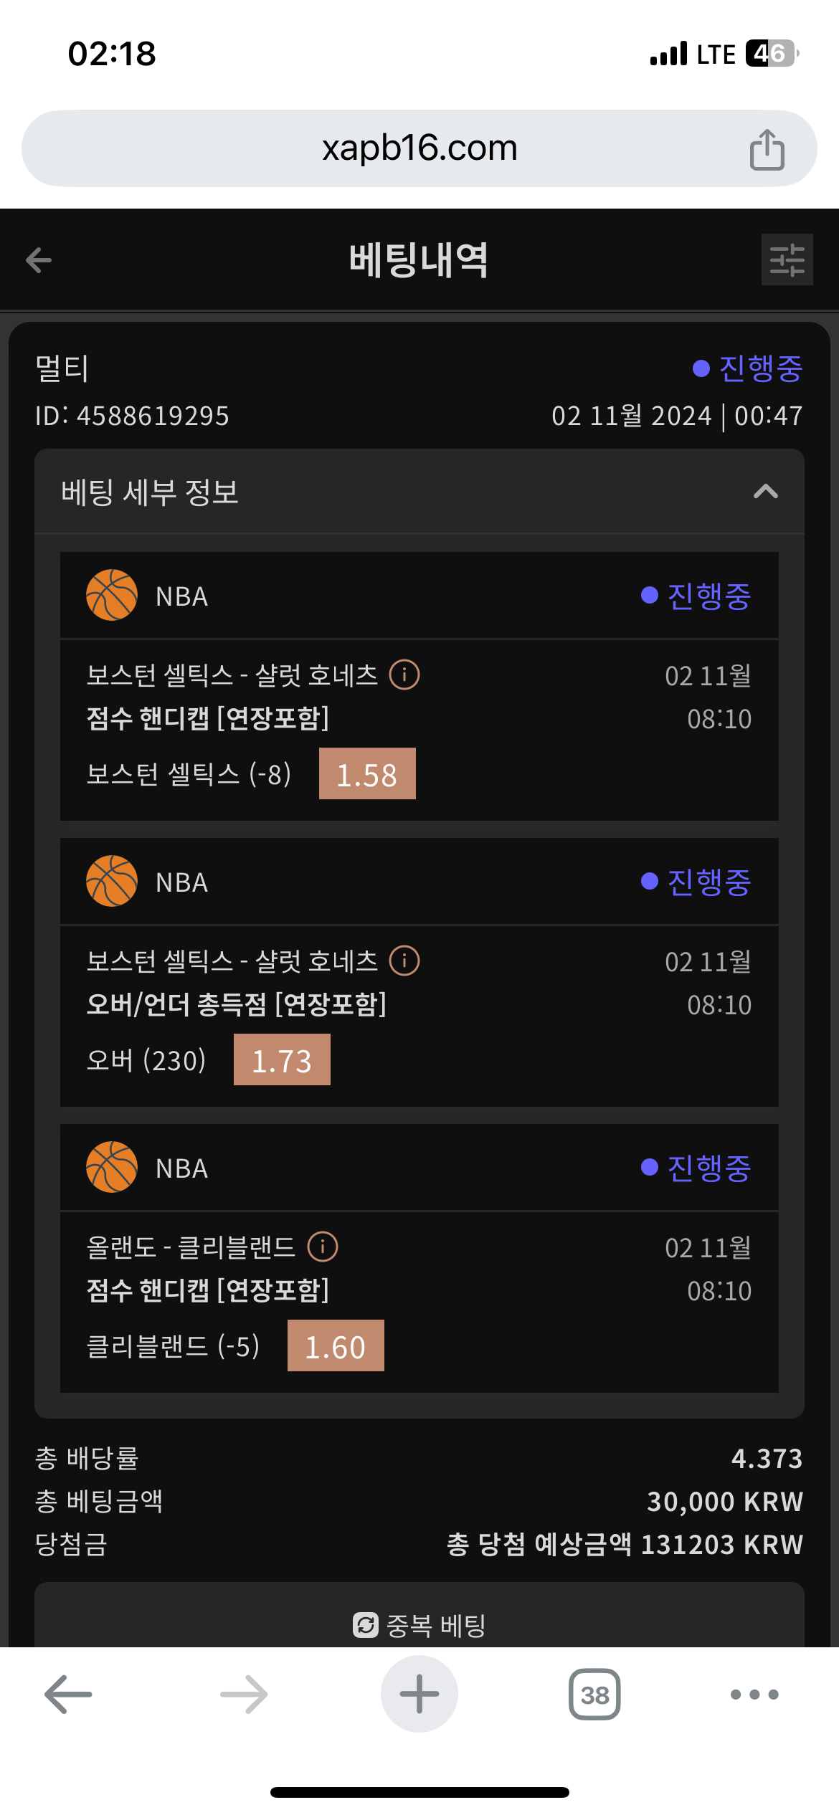Tap the 중복 베팅 button

pyautogui.click(x=419, y=1624)
